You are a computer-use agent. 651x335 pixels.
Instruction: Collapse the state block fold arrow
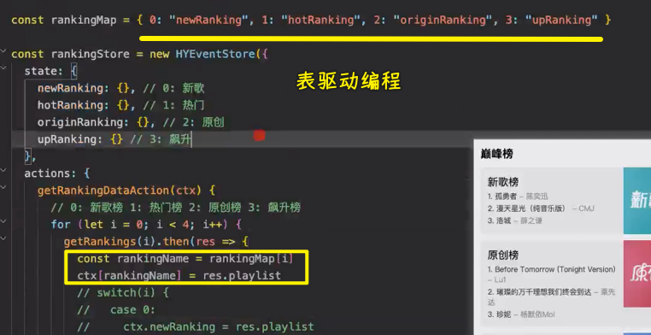[x=3, y=68]
